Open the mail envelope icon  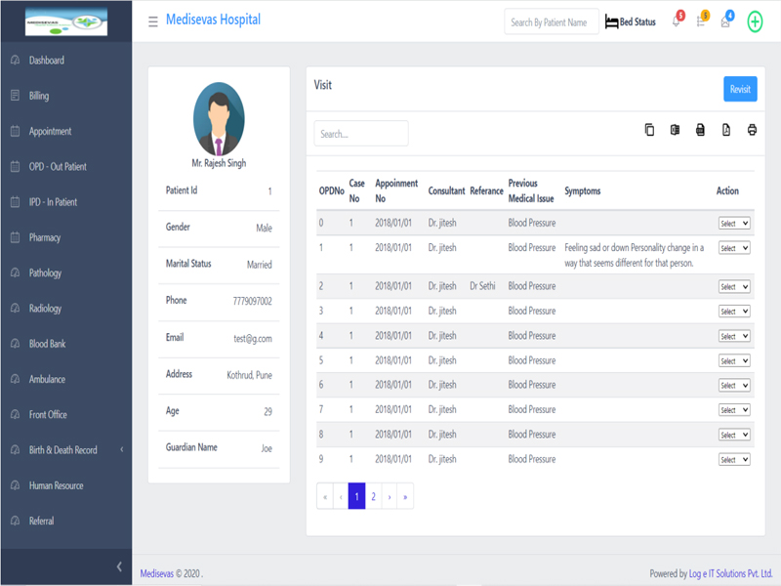click(x=725, y=22)
